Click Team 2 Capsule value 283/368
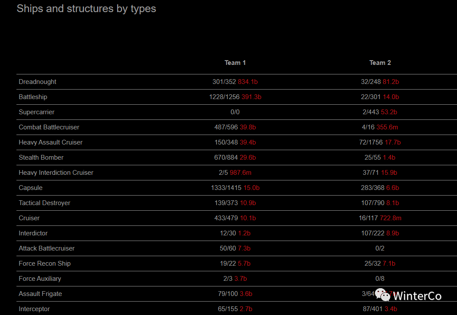 (373, 188)
